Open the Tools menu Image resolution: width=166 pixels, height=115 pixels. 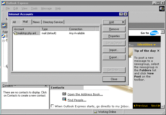(x=34, y=8)
